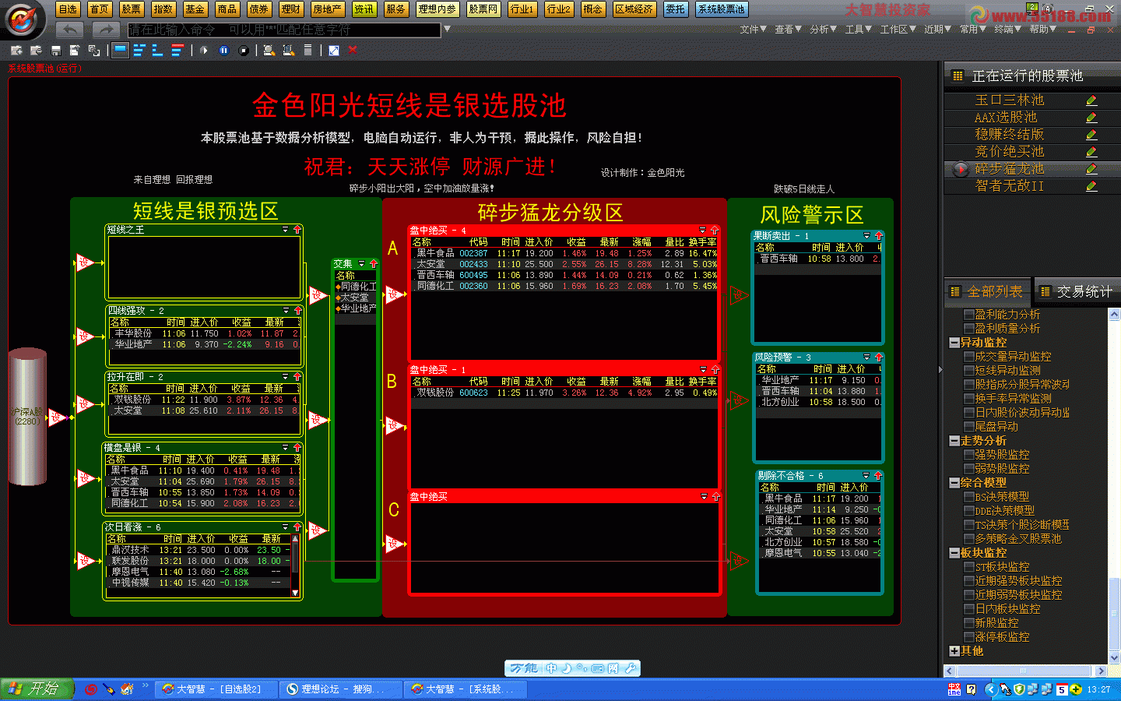This screenshot has height=701, width=1121.
Task: Select the distribute layout icon
Action: click(139, 51)
